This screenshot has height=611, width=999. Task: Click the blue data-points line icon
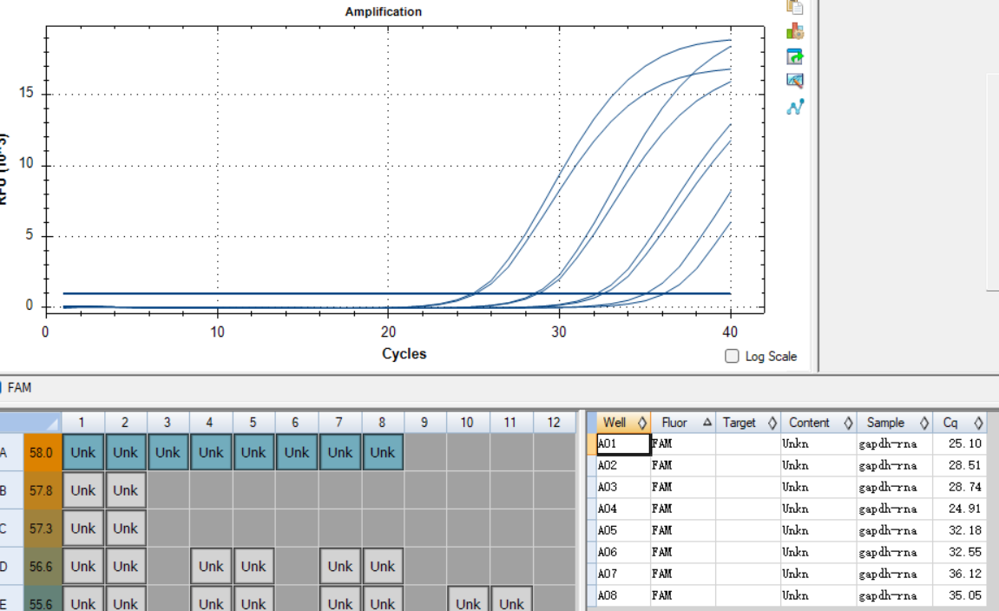(x=795, y=107)
